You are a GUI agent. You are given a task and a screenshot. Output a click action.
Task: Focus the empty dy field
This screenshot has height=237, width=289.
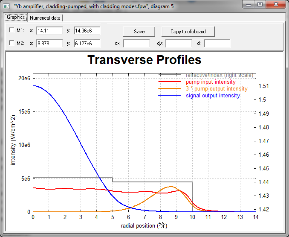tap(179, 43)
